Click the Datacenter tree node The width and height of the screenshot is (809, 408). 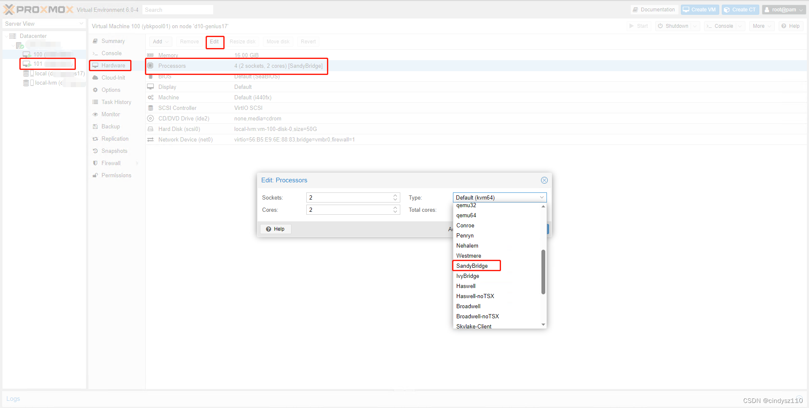[x=33, y=36]
